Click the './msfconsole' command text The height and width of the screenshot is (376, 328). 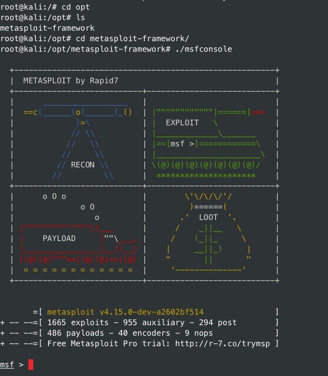(x=204, y=49)
